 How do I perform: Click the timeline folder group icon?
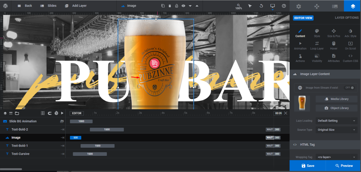pos(17,113)
